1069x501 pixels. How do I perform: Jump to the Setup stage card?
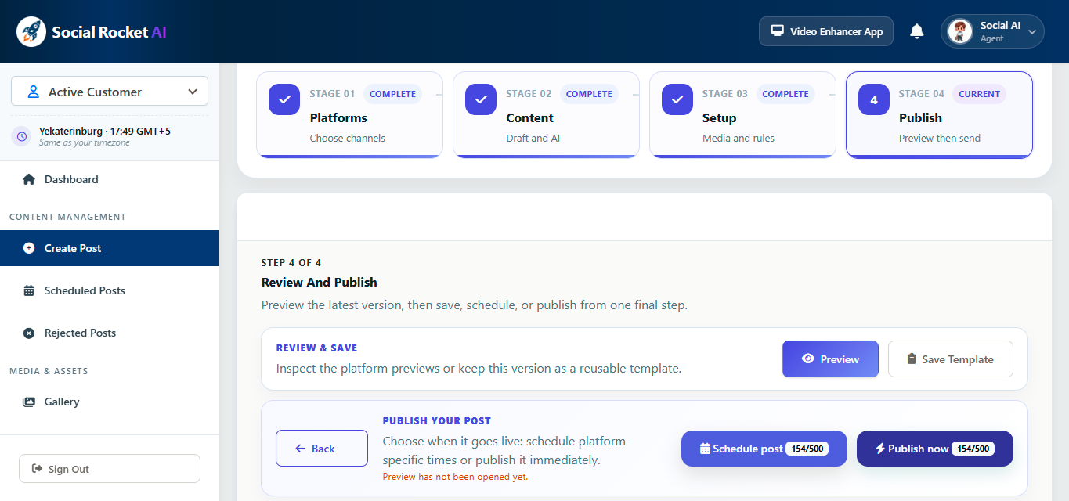point(742,114)
